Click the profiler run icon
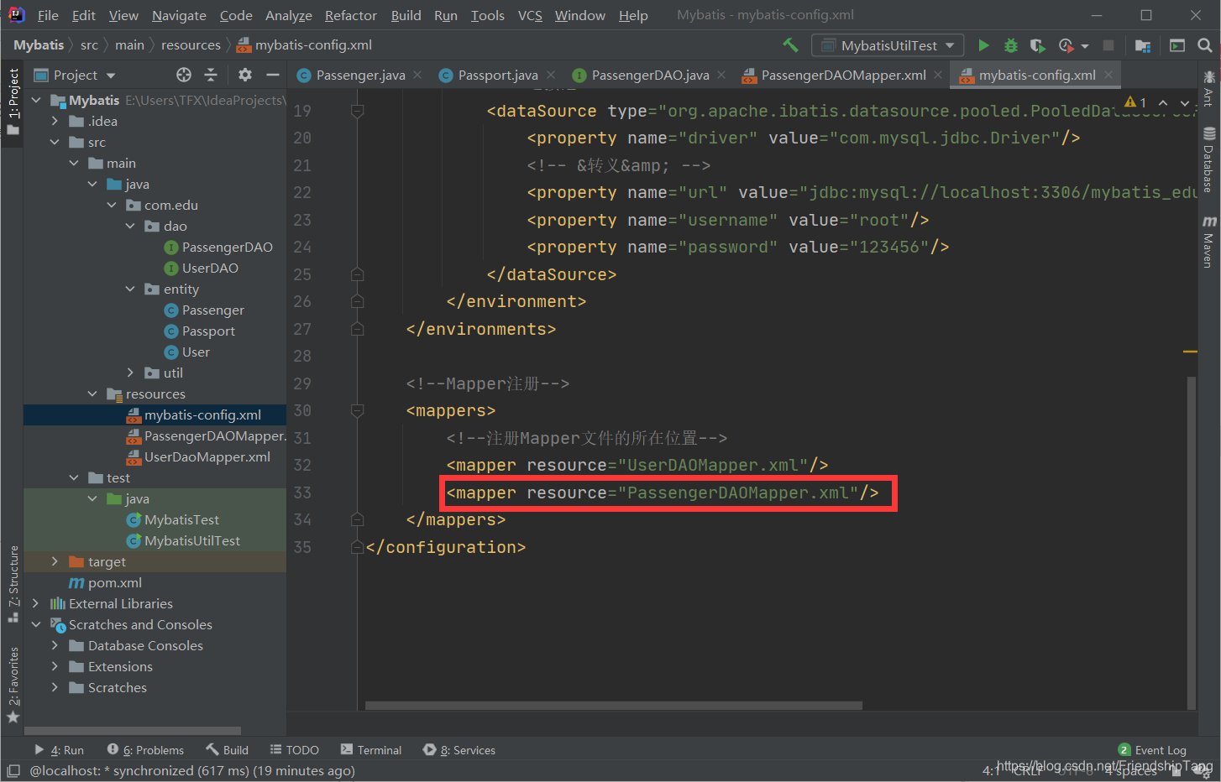Screen dimensions: 1221x782 pos(1066,45)
